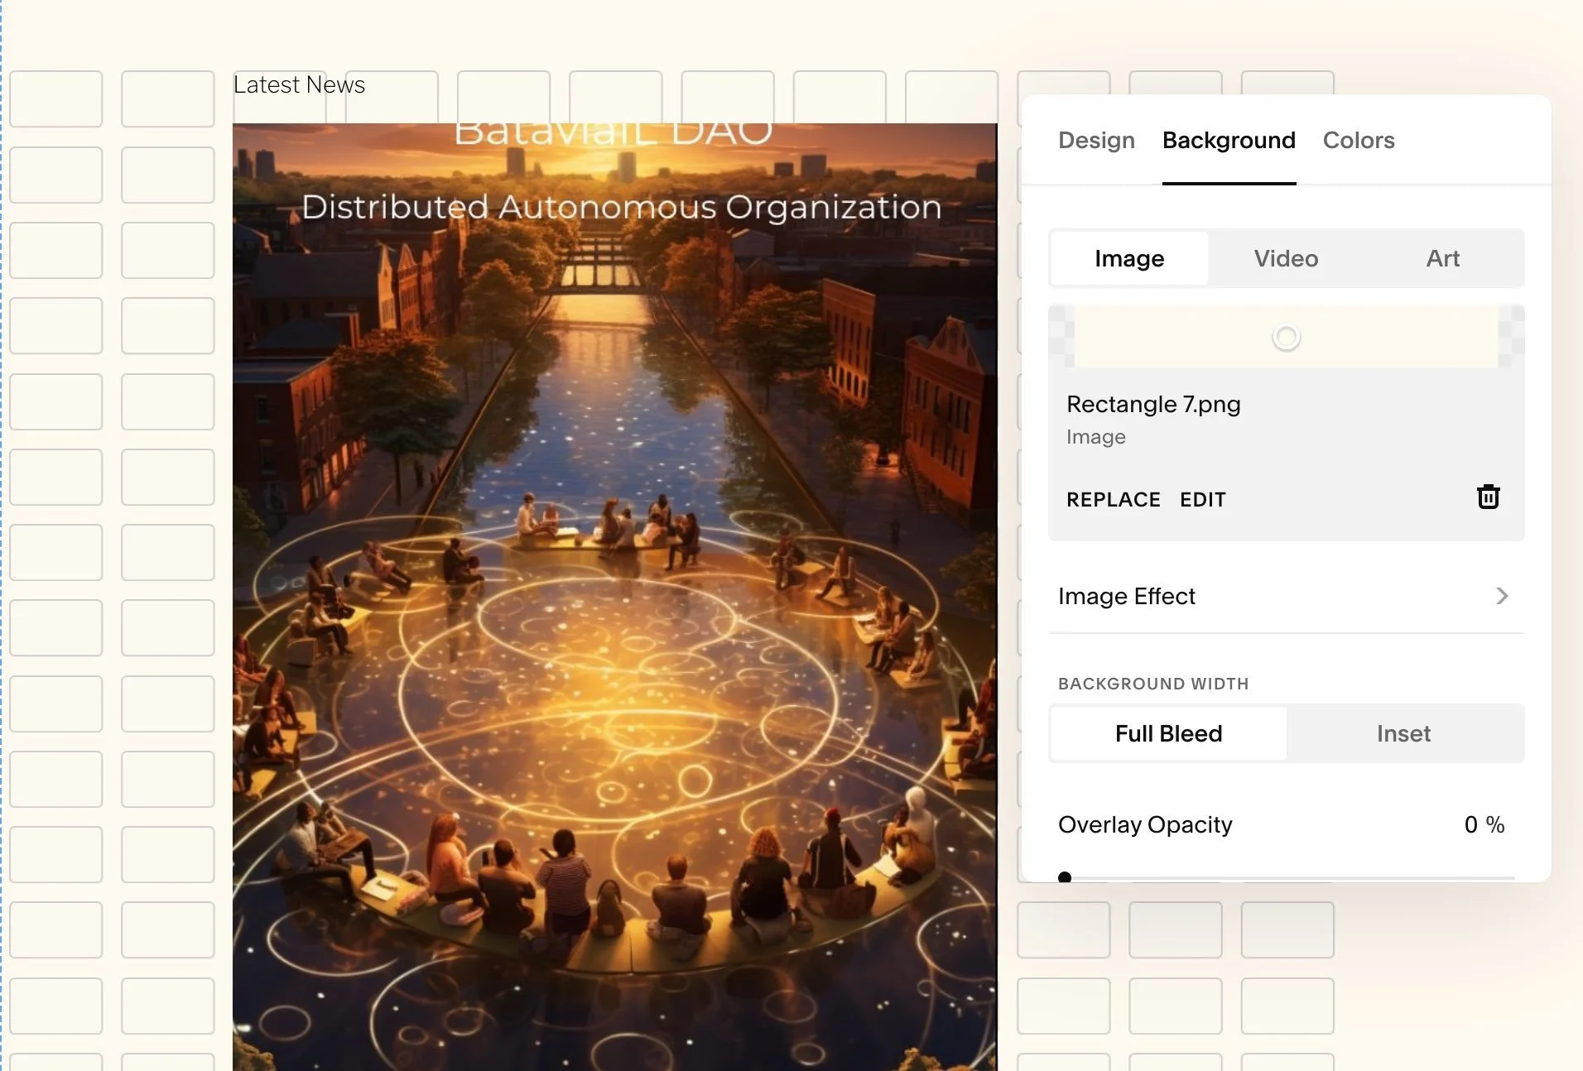This screenshot has height=1071, width=1583.
Task: Click the Distributed Autonomous Organization heading
Action: coord(621,207)
